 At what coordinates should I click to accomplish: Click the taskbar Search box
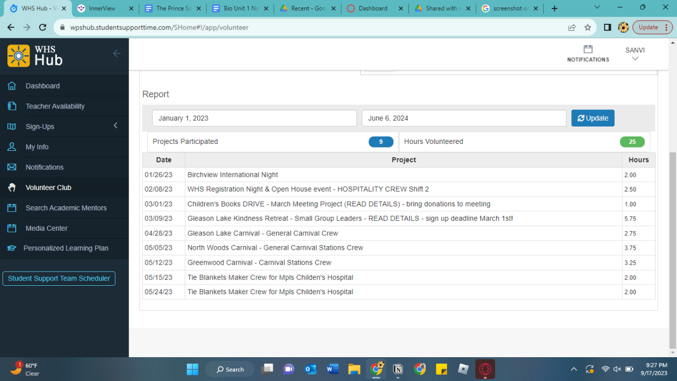coord(230,369)
